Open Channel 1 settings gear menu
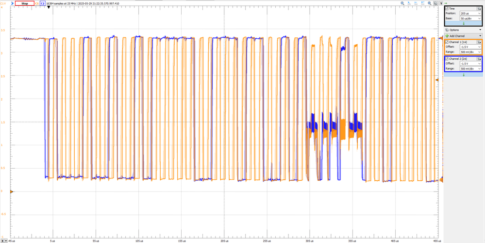 [479, 42]
